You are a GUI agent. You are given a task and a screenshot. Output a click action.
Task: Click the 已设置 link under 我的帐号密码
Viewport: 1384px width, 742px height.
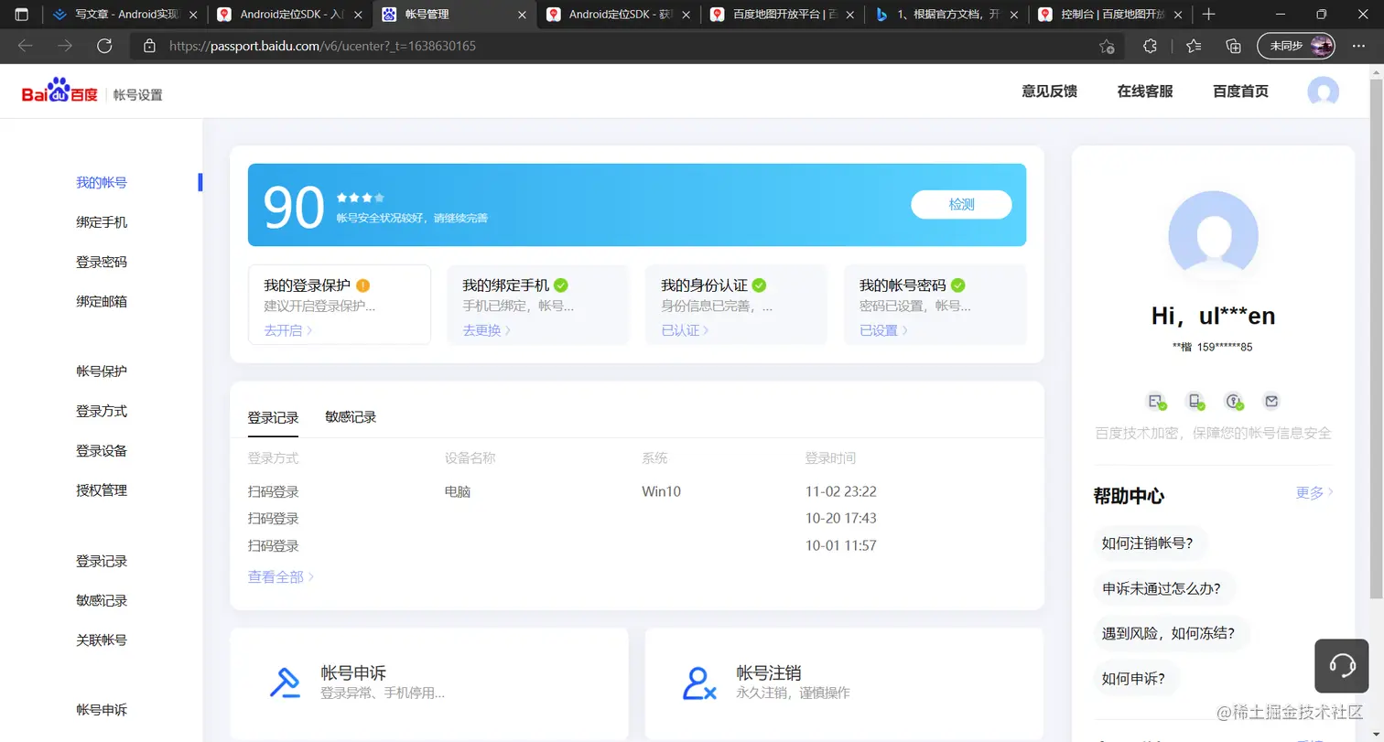coord(884,330)
